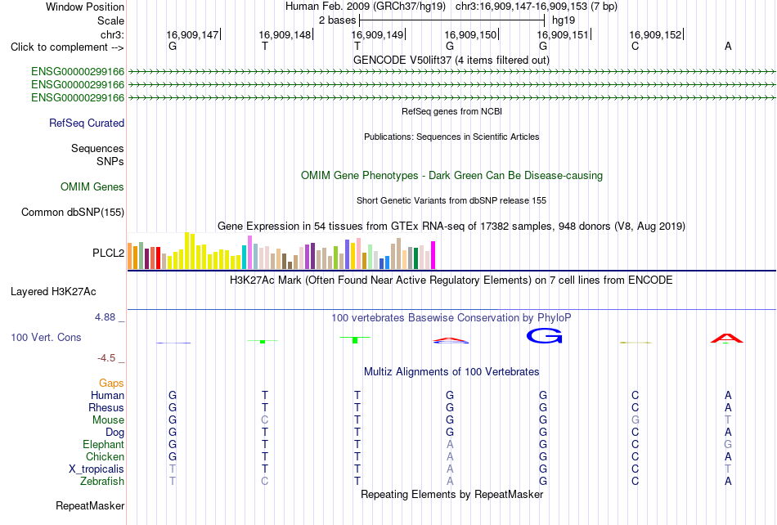Click the Rhesus species row label
The height and width of the screenshot is (525, 777).
pos(106,407)
